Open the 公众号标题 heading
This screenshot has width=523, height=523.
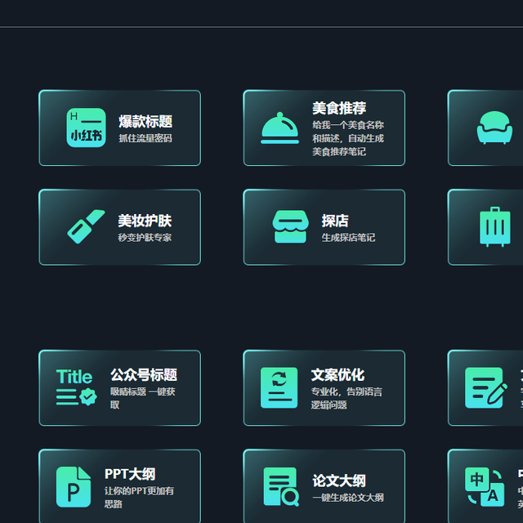(144, 375)
